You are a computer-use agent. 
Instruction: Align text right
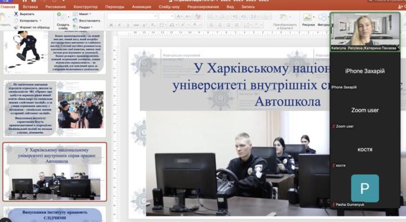pos(229,25)
